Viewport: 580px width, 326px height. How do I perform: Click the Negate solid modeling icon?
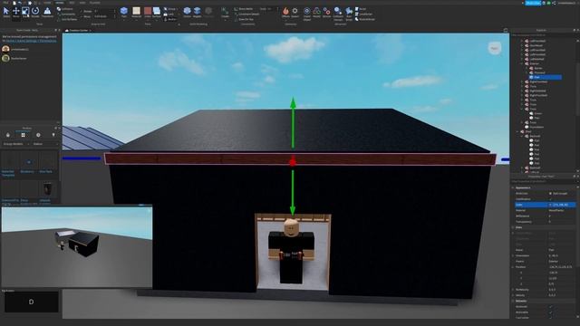point(197,12)
